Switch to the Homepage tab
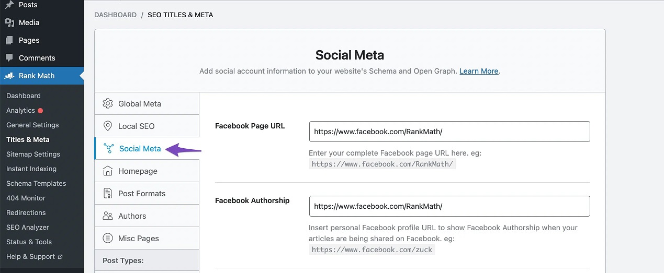Viewport: 664px width, 273px height. [x=147, y=171]
